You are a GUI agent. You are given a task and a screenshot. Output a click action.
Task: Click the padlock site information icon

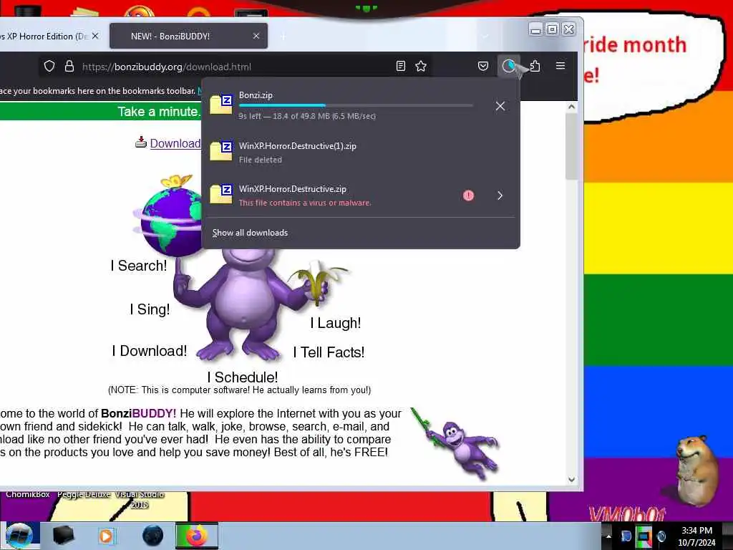(x=69, y=66)
